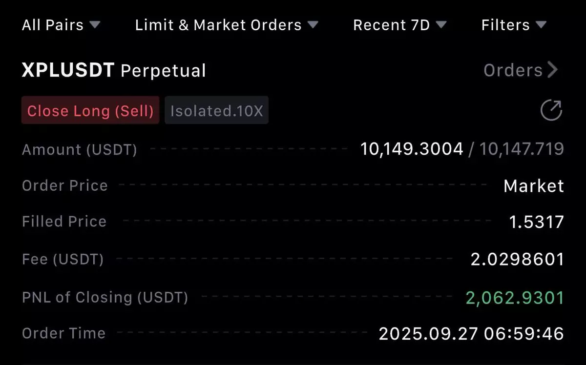This screenshot has width=586, height=365.
Task: Open the XPLUSDT Perpetual pair title
Action: [114, 70]
